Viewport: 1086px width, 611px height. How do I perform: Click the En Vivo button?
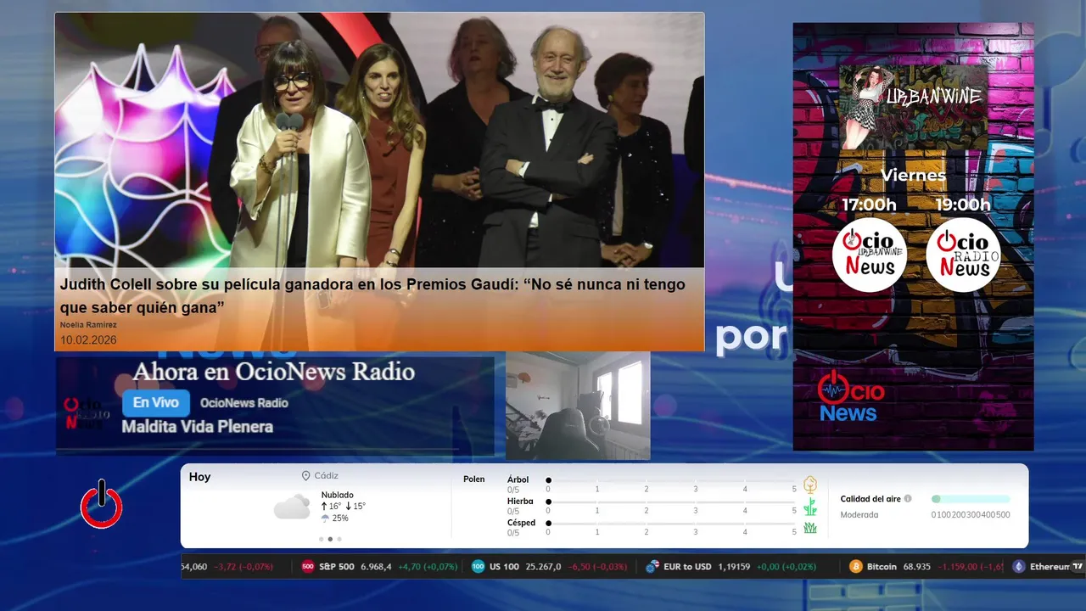click(156, 403)
